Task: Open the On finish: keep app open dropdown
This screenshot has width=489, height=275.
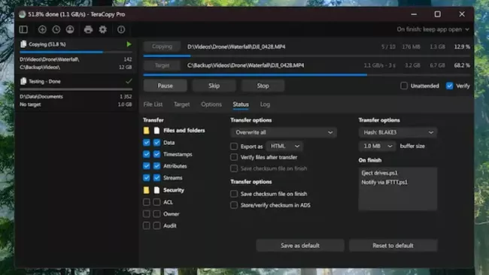Action: [x=433, y=29]
